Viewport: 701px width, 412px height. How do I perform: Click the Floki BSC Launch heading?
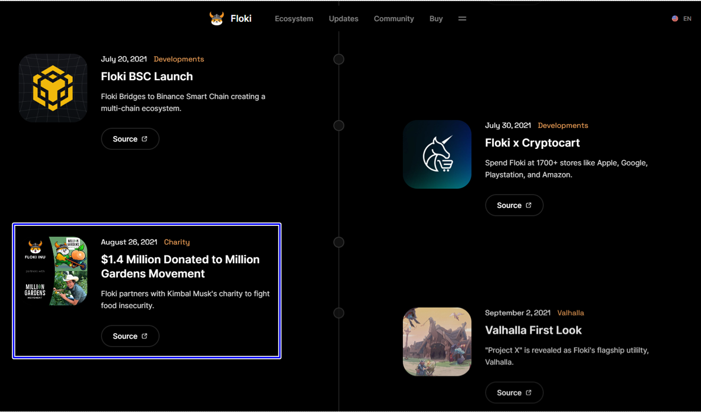pyautogui.click(x=147, y=77)
